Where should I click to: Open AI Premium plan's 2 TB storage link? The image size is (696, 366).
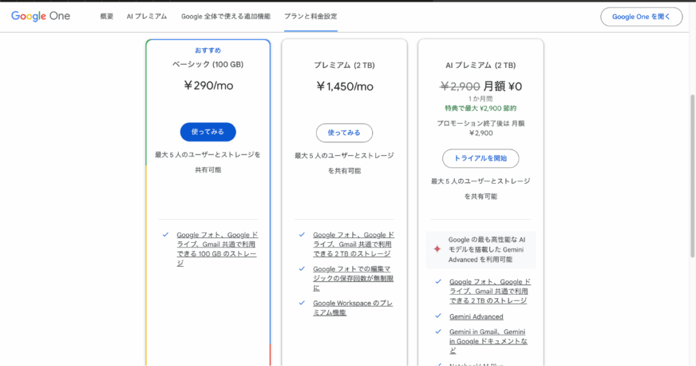pos(489,291)
